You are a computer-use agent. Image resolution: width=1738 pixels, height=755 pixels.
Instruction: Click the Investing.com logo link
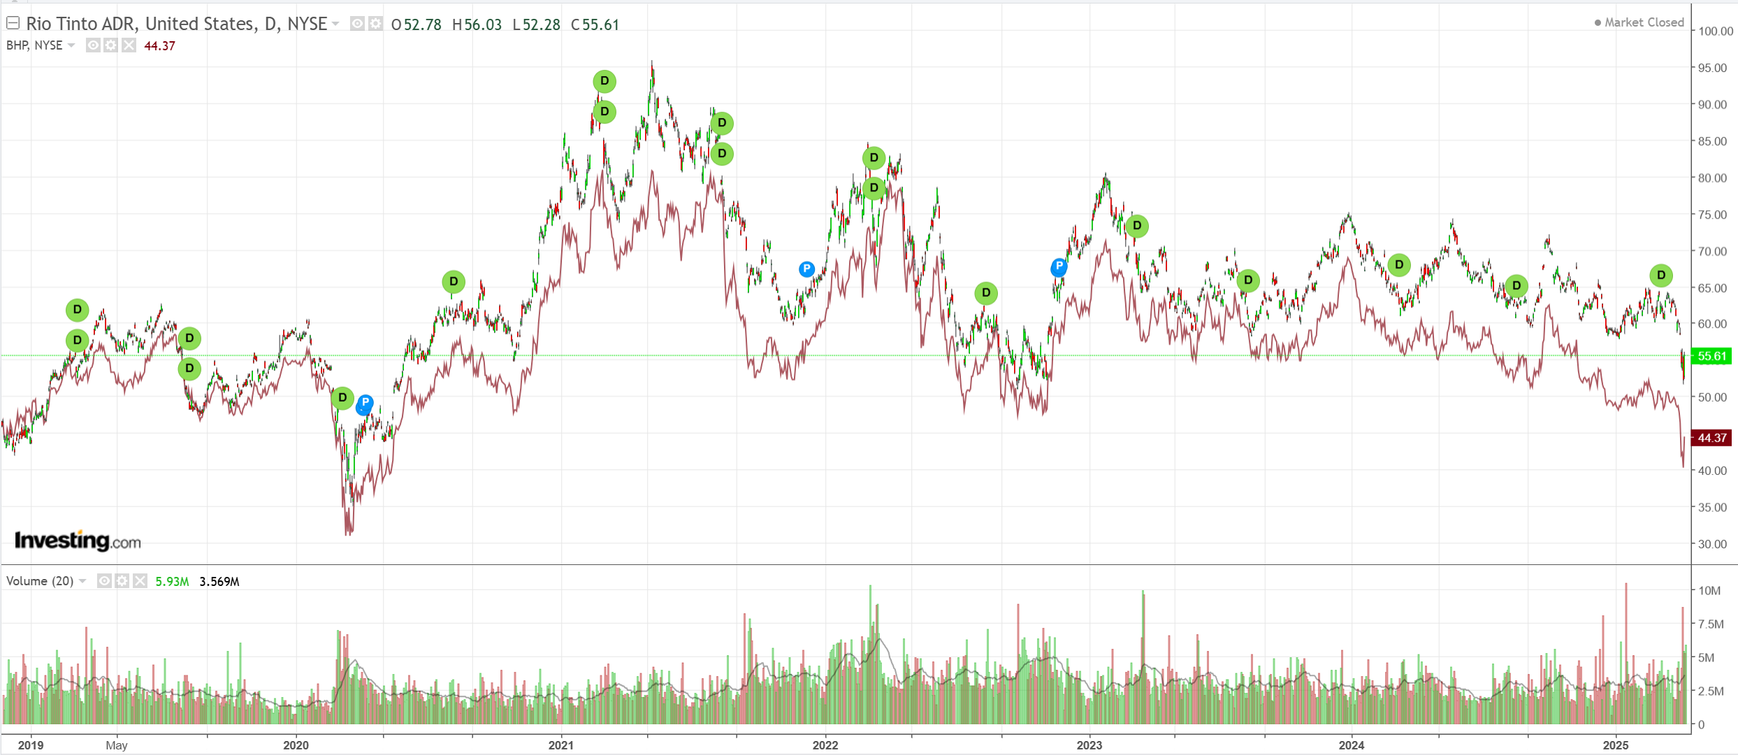point(78,541)
